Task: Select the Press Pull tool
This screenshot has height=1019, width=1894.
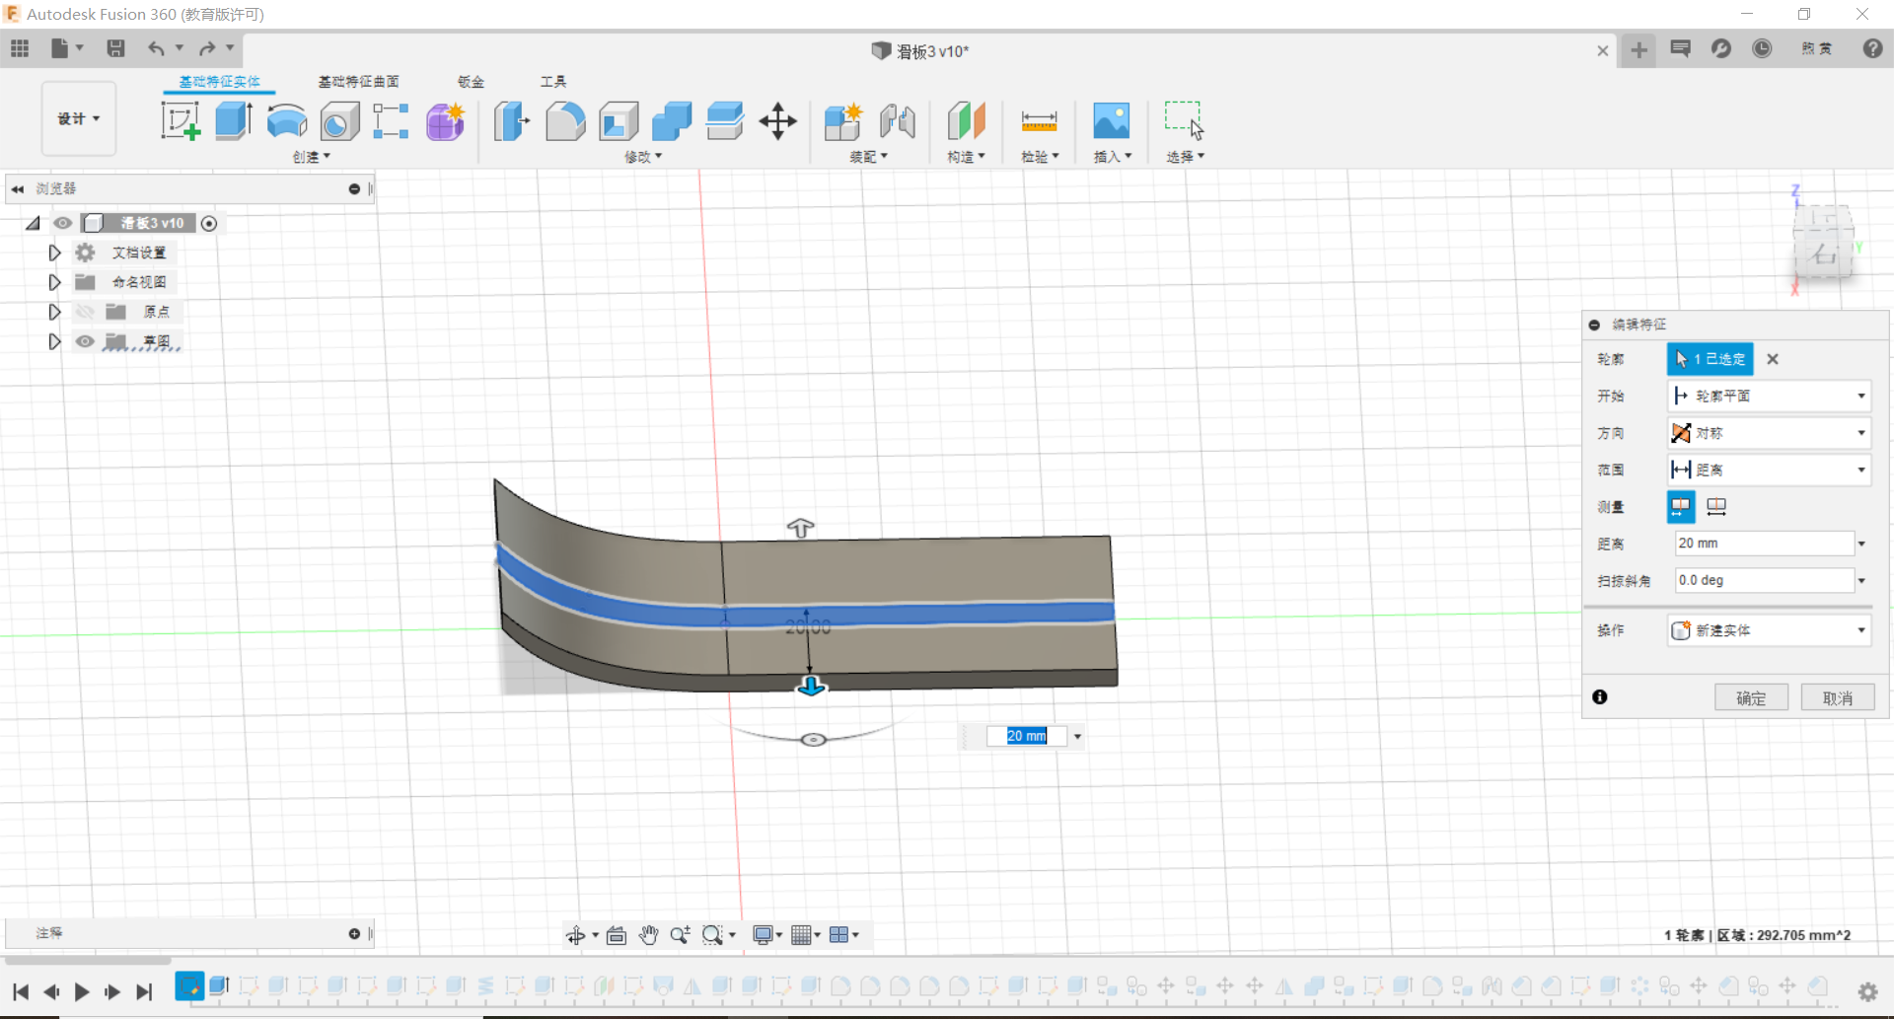Action: click(x=511, y=120)
